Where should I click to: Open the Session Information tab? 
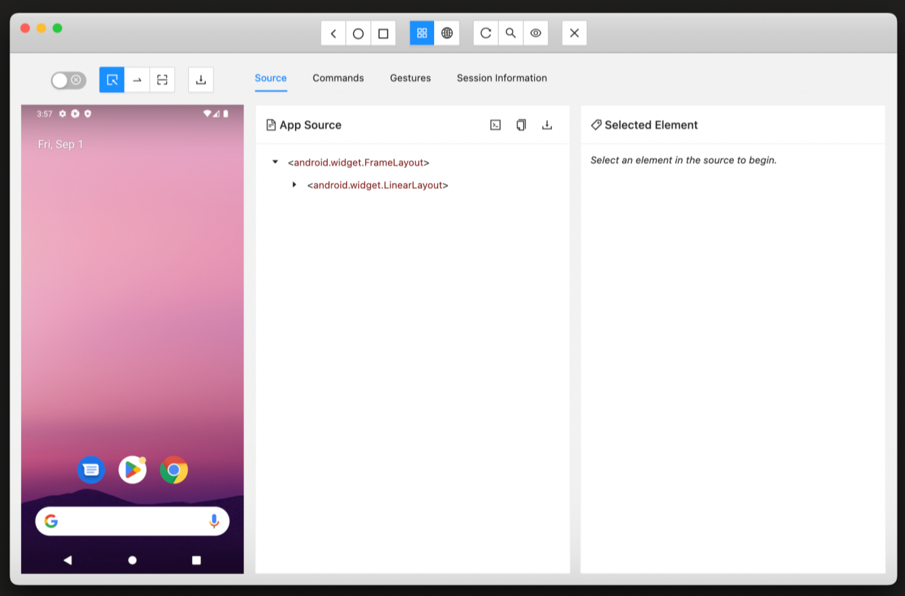[x=502, y=78]
